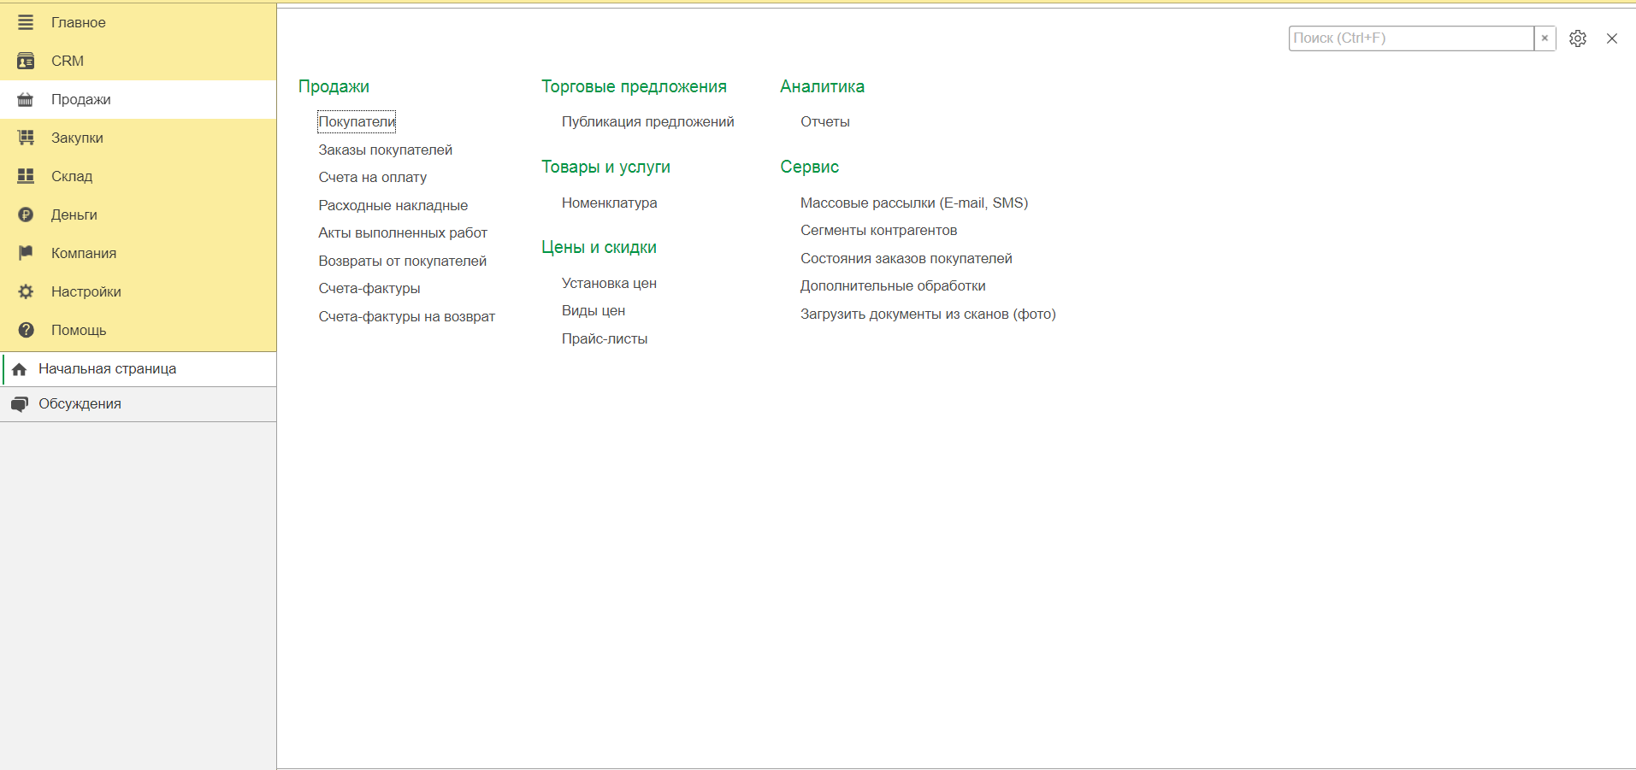Select the Склад warehouse grid icon

pos(26,176)
